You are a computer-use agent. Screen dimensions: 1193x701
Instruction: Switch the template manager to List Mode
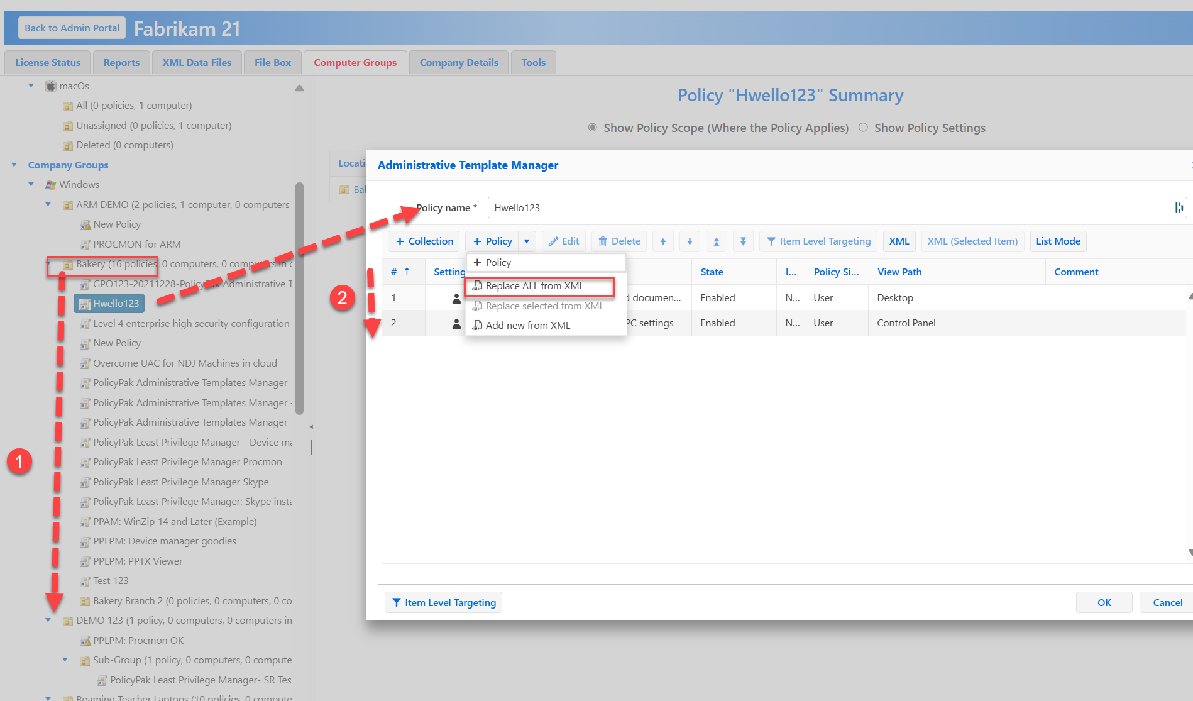tap(1058, 241)
